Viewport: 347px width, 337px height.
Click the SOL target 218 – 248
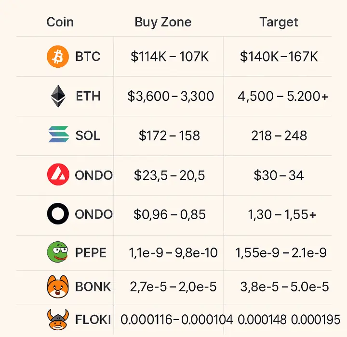pos(279,136)
